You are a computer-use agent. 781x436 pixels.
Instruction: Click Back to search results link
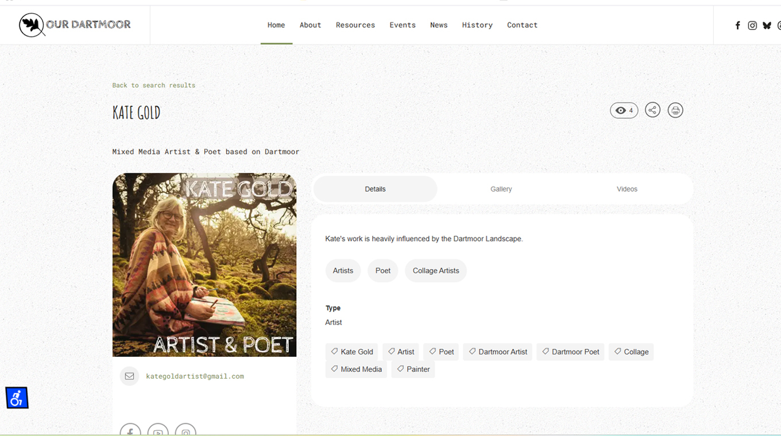click(153, 85)
